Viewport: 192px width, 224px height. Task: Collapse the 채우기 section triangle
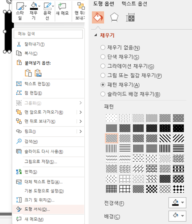coord(96,35)
